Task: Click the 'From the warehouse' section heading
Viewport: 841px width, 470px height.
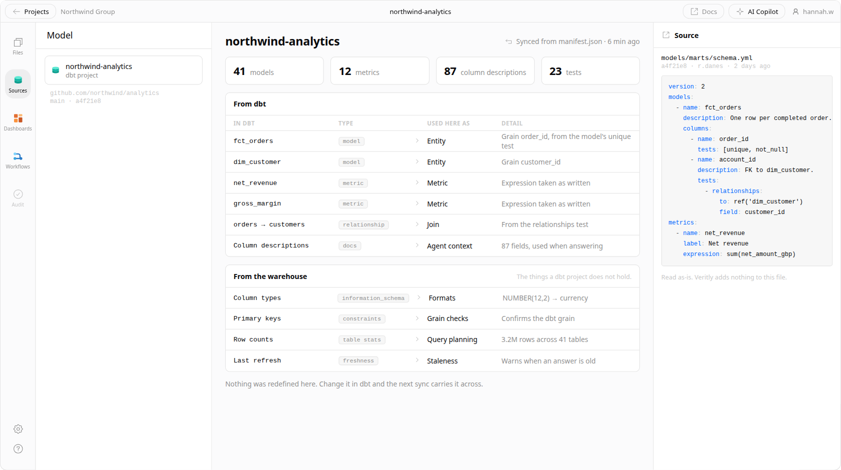Action: tap(270, 276)
